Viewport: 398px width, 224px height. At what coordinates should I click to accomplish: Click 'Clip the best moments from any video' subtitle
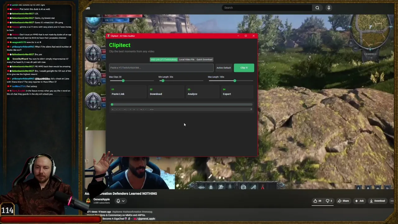tap(132, 51)
